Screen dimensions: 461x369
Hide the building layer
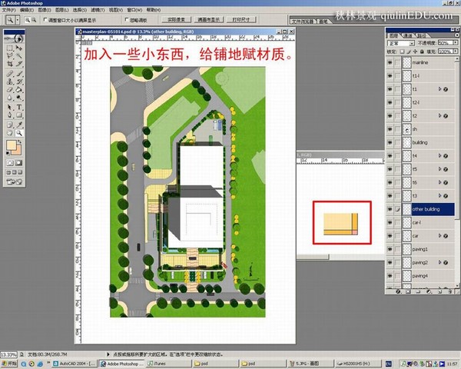point(390,142)
